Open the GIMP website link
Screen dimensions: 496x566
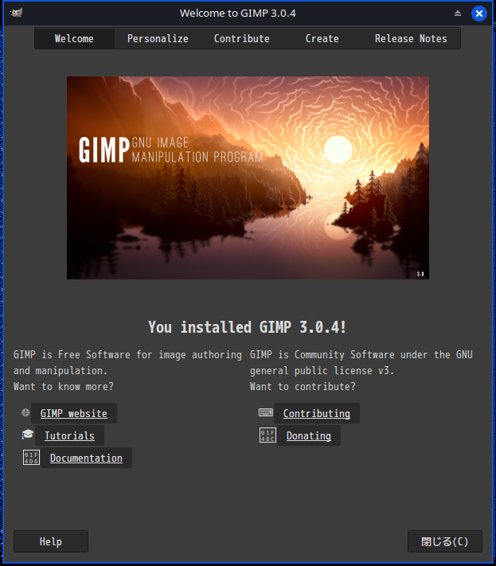point(73,413)
